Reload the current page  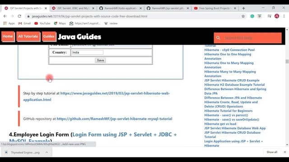(19, 16)
